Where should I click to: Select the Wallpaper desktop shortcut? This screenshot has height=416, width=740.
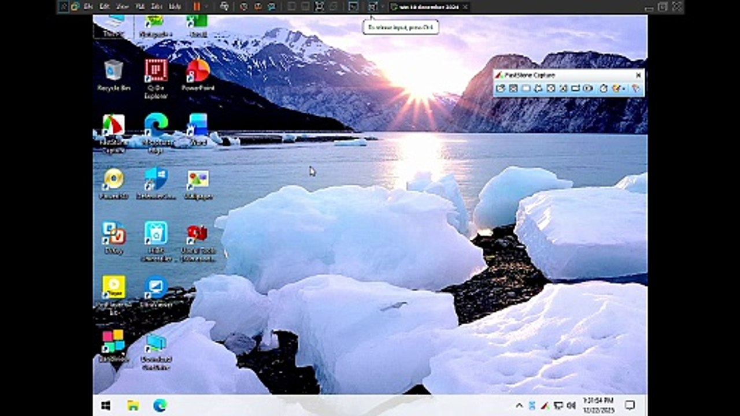[x=198, y=184]
